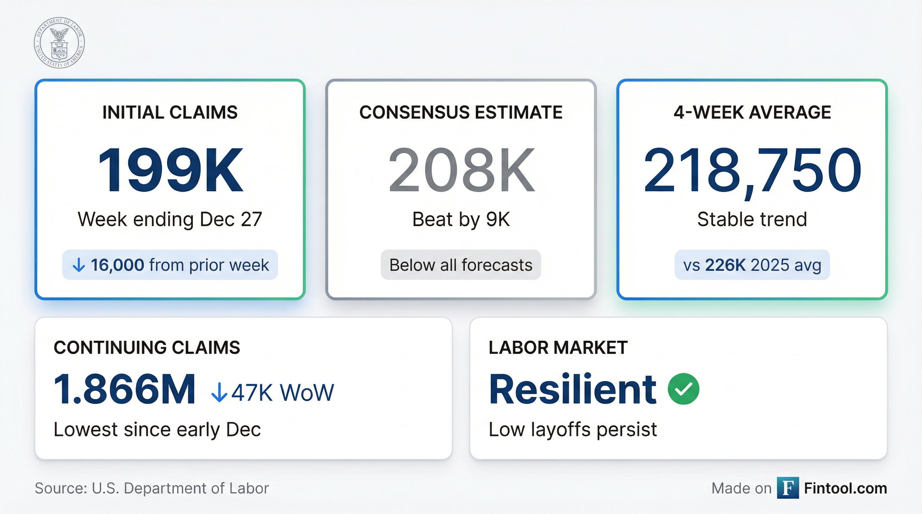
Task: Click the Fintool F logo icon
Action: tap(788, 488)
